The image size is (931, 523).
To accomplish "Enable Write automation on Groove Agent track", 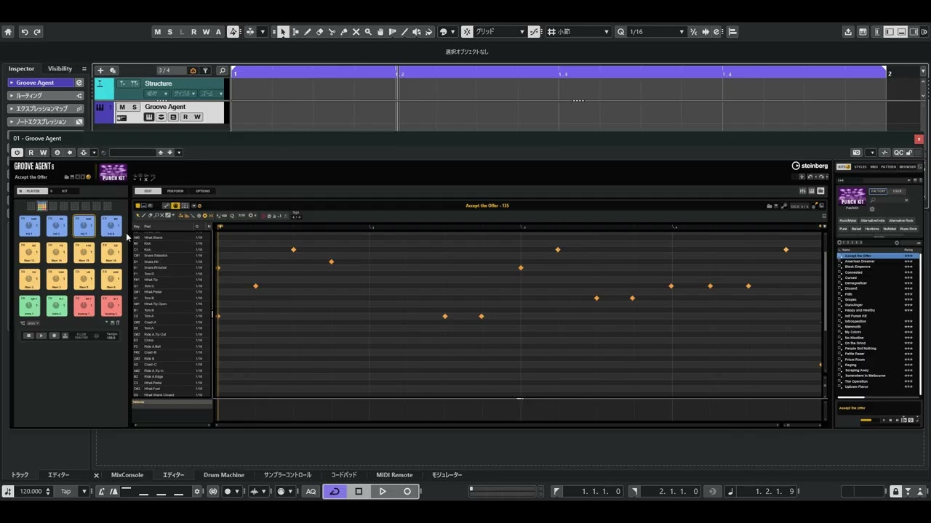I will [x=197, y=117].
